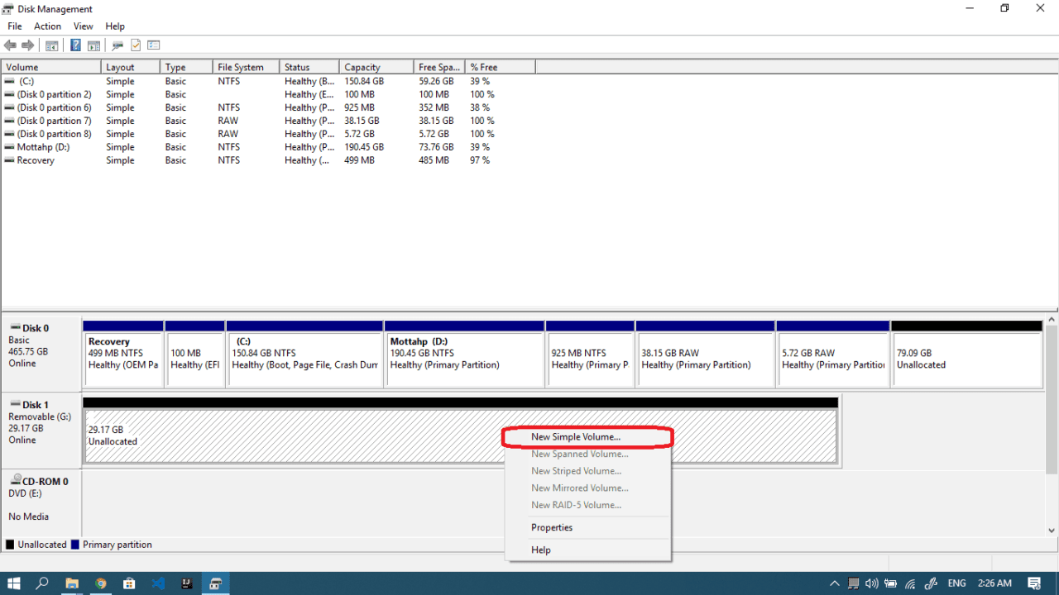
Task: Click the Show/Hide Action Pane toolbar icon
Action: click(x=93, y=45)
